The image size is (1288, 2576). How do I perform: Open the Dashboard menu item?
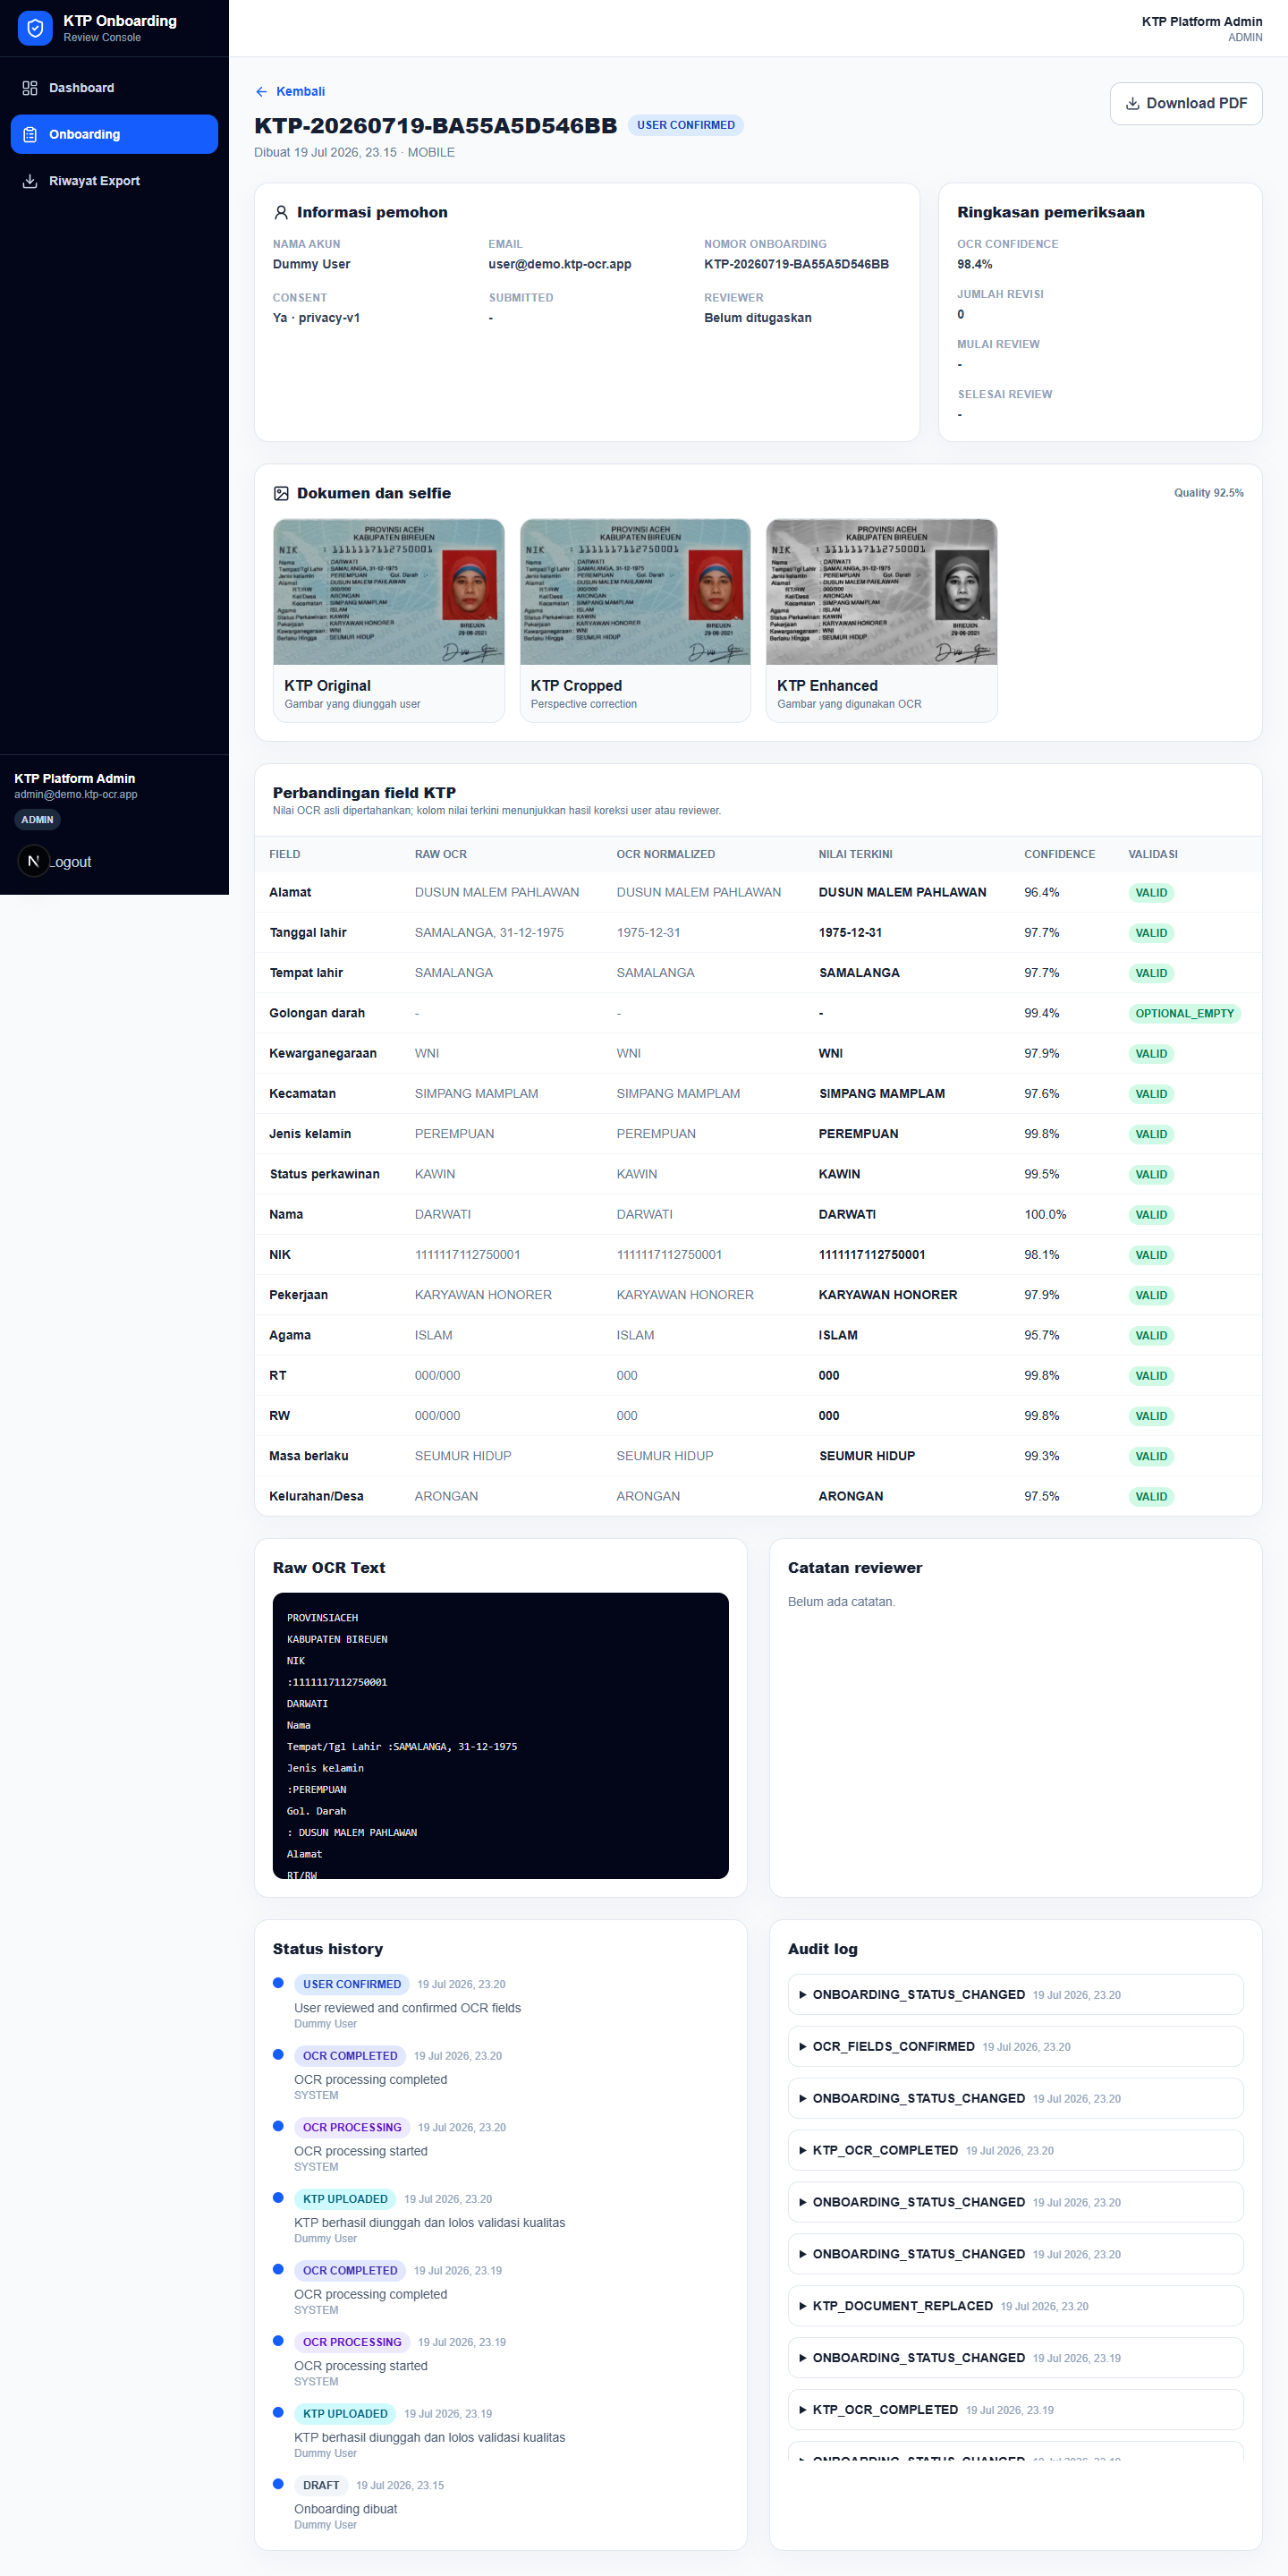114,88
